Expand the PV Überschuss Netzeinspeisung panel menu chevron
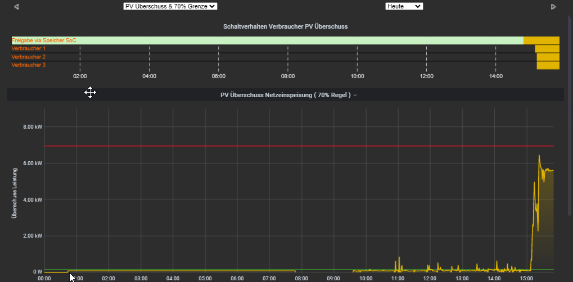The width and height of the screenshot is (573, 282). [x=355, y=95]
